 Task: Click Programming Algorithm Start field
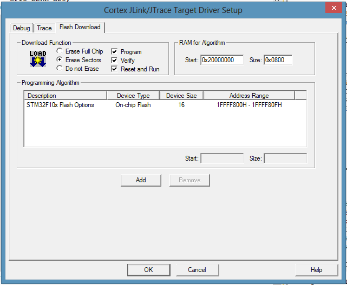coord(222,158)
